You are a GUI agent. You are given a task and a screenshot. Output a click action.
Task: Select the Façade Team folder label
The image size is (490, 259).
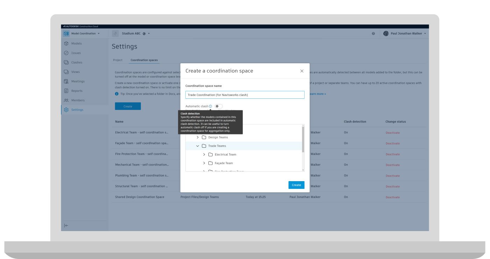click(x=224, y=163)
